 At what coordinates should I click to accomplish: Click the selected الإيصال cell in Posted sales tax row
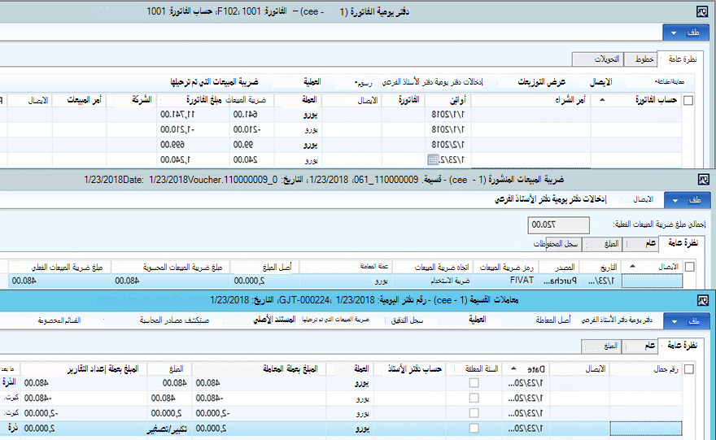tap(652, 281)
